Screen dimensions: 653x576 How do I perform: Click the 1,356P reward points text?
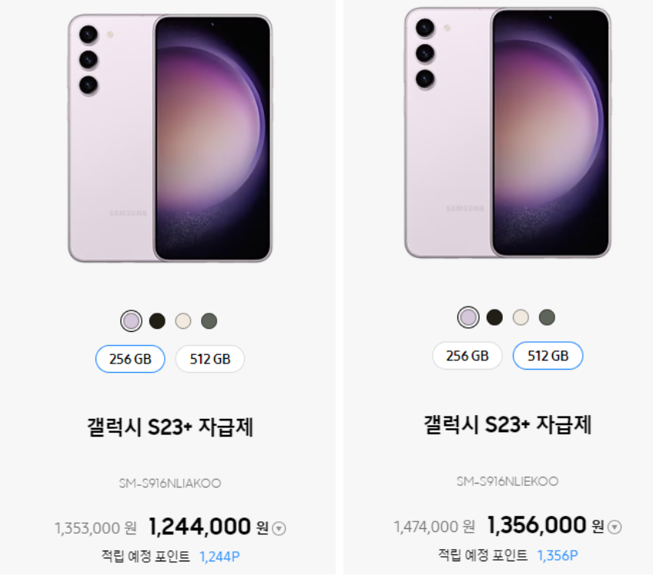coord(558,555)
